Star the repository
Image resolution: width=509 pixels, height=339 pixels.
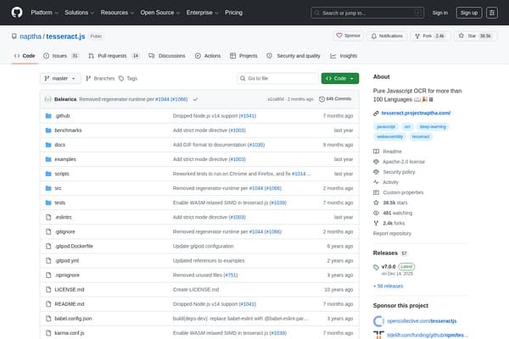pos(476,36)
